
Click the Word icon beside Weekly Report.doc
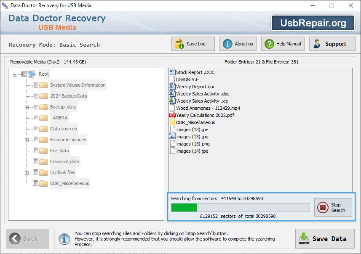pos(172,87)
